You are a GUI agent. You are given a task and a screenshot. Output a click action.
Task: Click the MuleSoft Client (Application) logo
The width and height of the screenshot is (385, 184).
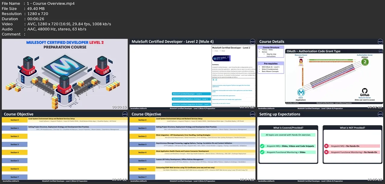301,92
